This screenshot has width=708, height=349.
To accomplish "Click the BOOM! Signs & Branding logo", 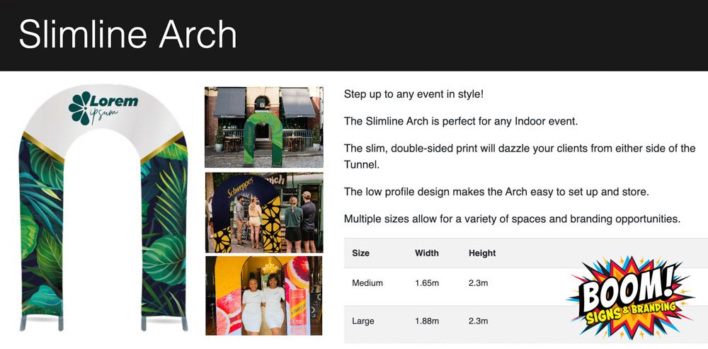I will click(629, 297).
